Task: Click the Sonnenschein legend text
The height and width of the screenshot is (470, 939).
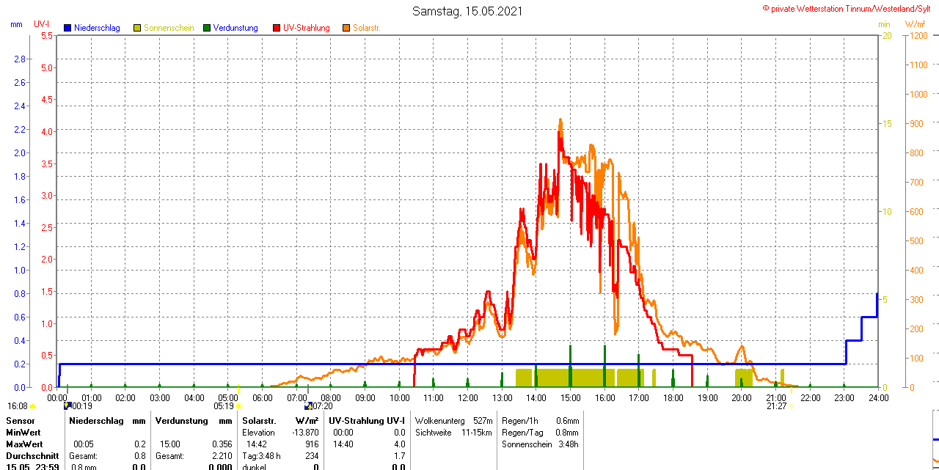Action: [x=169, y=28]
